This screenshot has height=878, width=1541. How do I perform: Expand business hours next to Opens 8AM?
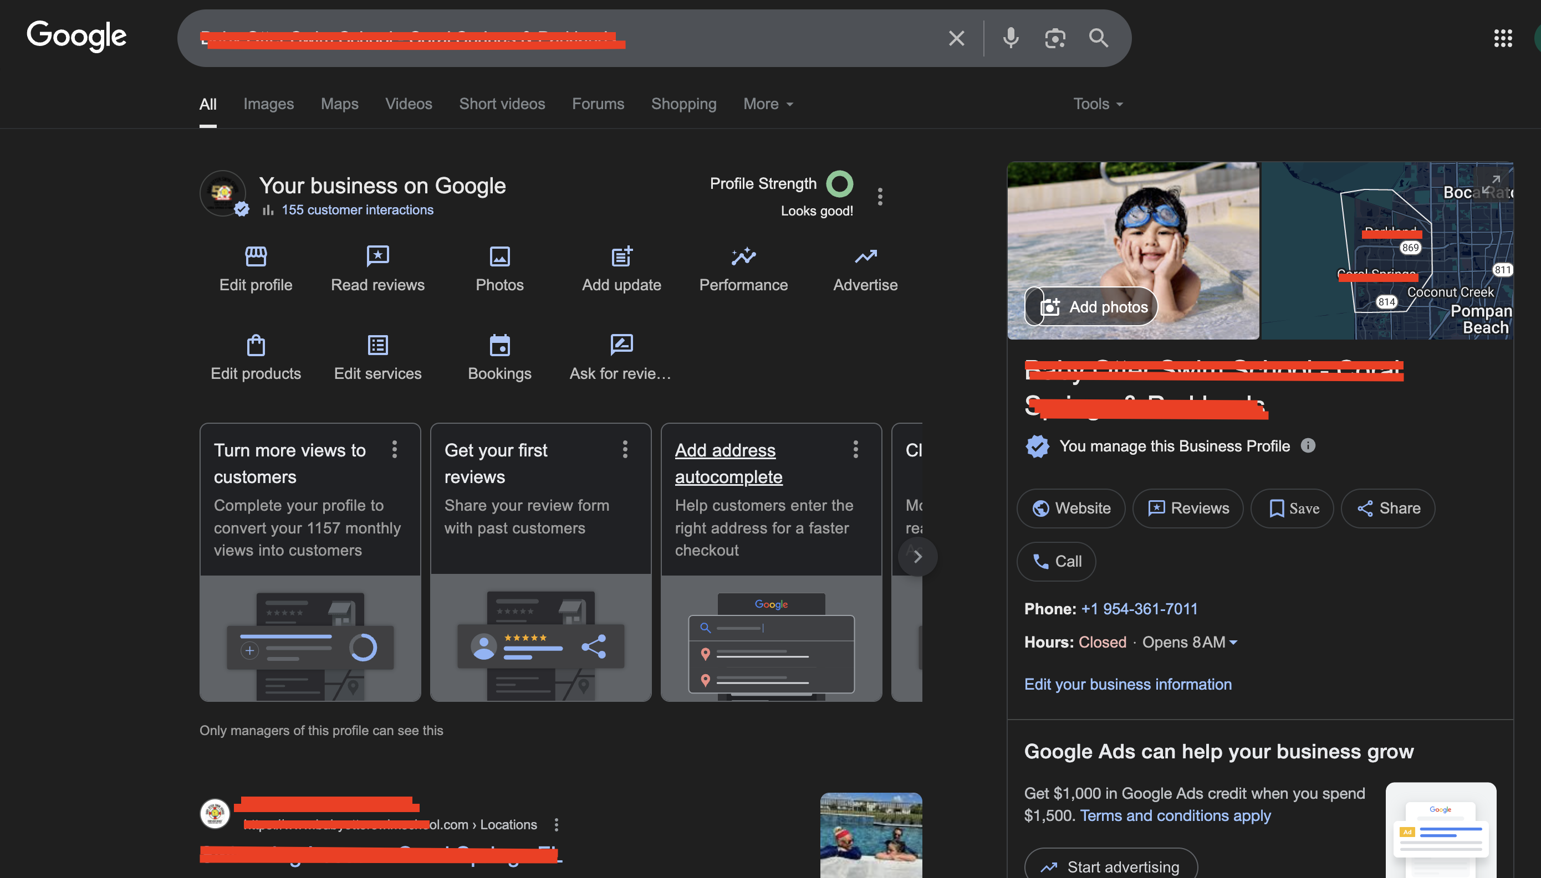tap(1233, 642)
